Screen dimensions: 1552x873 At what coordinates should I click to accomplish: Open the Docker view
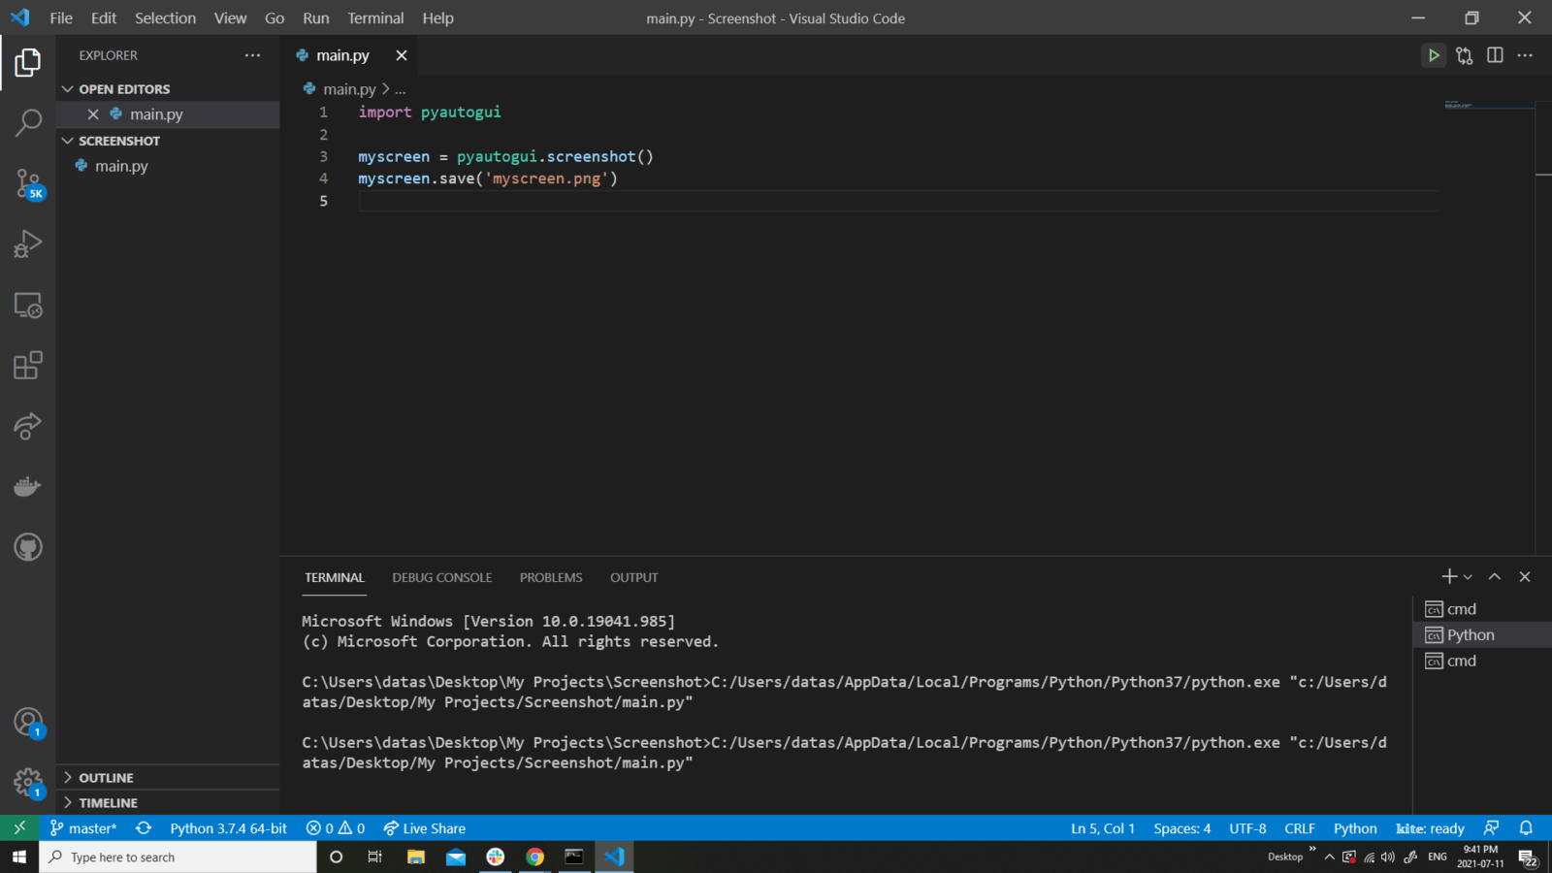tap(27, 486)
